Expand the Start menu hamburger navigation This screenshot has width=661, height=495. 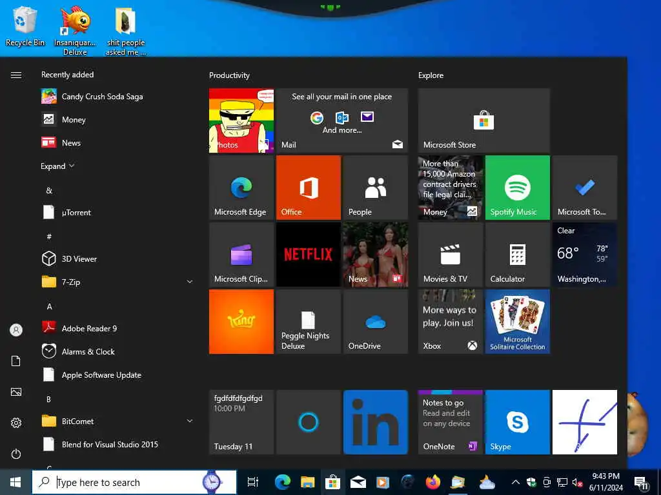[16, 75]
